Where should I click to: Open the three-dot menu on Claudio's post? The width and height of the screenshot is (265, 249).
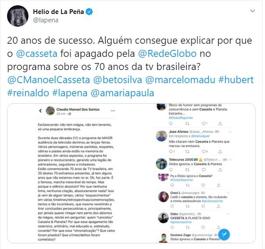point(113,111)
